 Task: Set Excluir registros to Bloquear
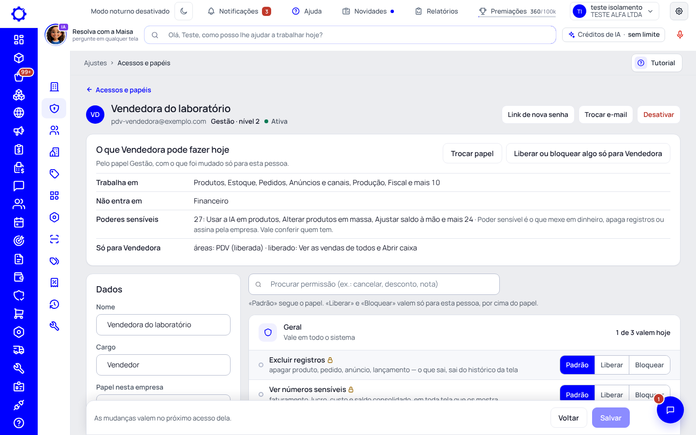click(x=649, y=365)
